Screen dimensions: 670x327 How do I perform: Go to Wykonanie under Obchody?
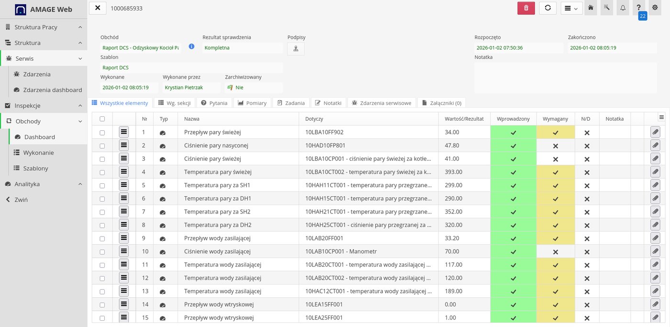click(x=48, y=153)
